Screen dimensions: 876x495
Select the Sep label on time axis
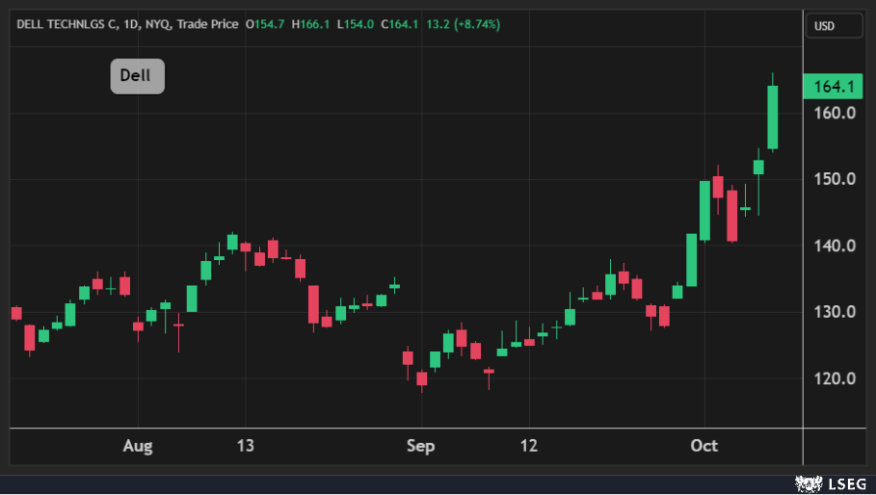[x=420, y=446]
